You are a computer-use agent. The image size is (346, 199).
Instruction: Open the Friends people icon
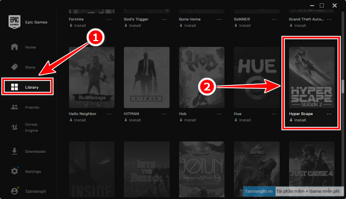click(x=14, y=107)
